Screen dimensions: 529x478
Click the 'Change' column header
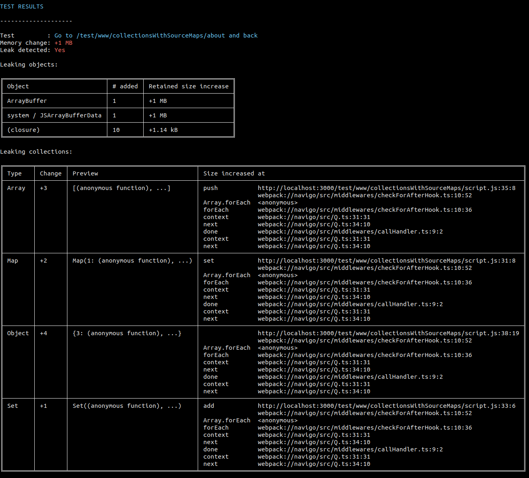(51, 173)
